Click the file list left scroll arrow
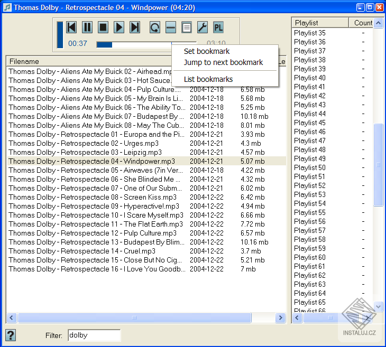This screenshot has width=386, height=347. tap(12, 318)
